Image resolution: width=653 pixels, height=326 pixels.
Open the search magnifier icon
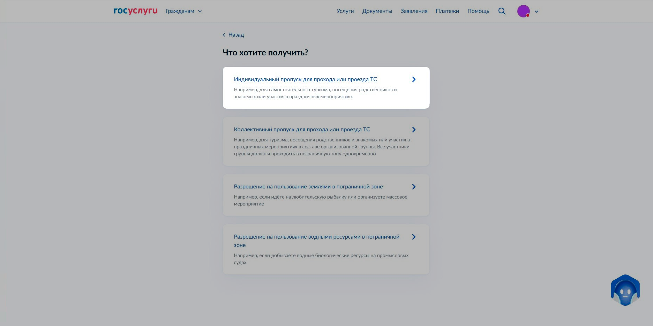point(502,11)
